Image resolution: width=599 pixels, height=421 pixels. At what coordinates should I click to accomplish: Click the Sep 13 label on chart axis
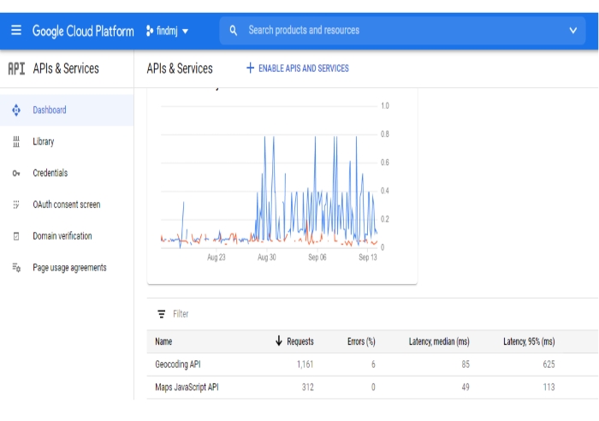coord(367,258)
